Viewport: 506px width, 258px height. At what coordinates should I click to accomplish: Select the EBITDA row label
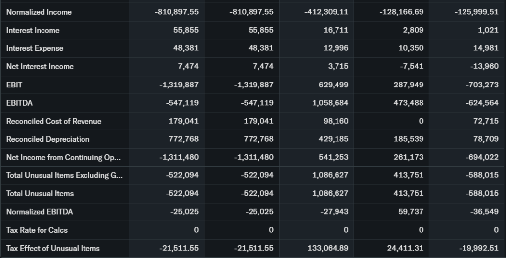point(19,103)
